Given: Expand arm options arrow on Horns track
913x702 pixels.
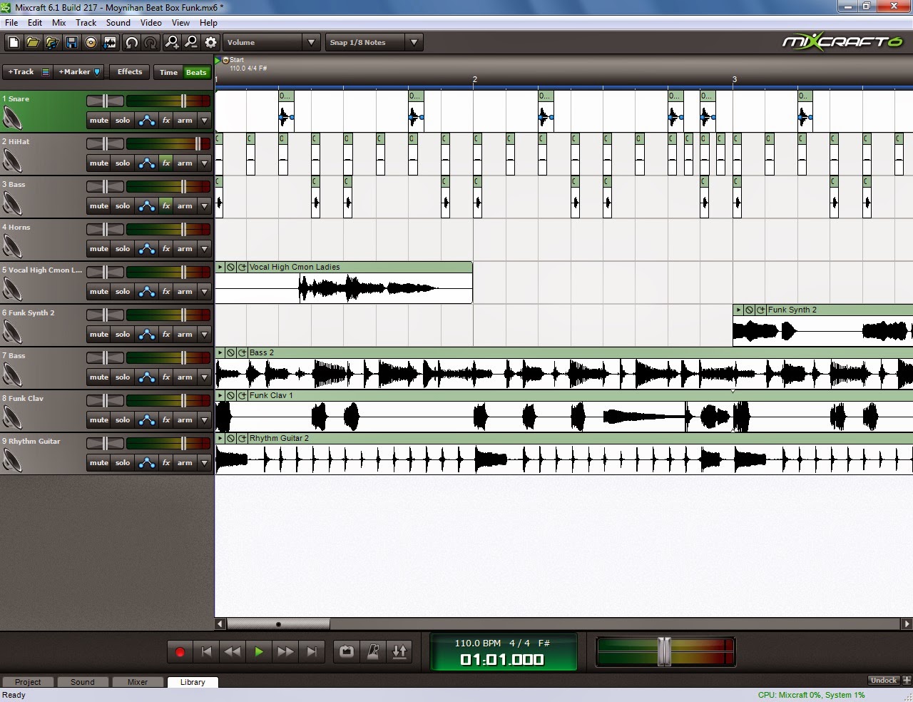Looking at the screenshot, I should [204, 249].
